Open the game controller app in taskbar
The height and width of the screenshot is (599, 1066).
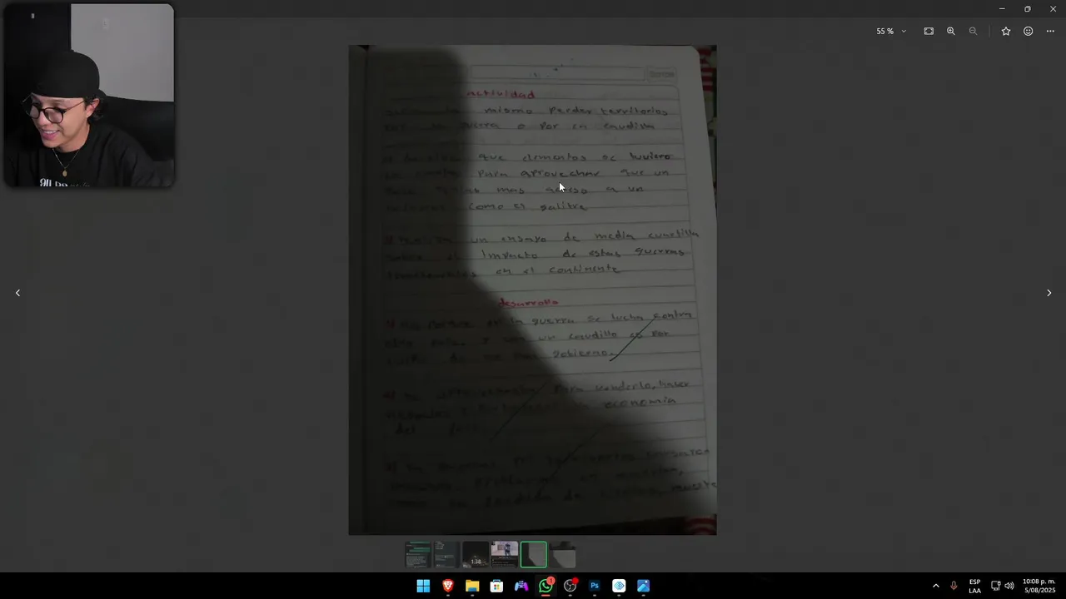pos(521,586)
